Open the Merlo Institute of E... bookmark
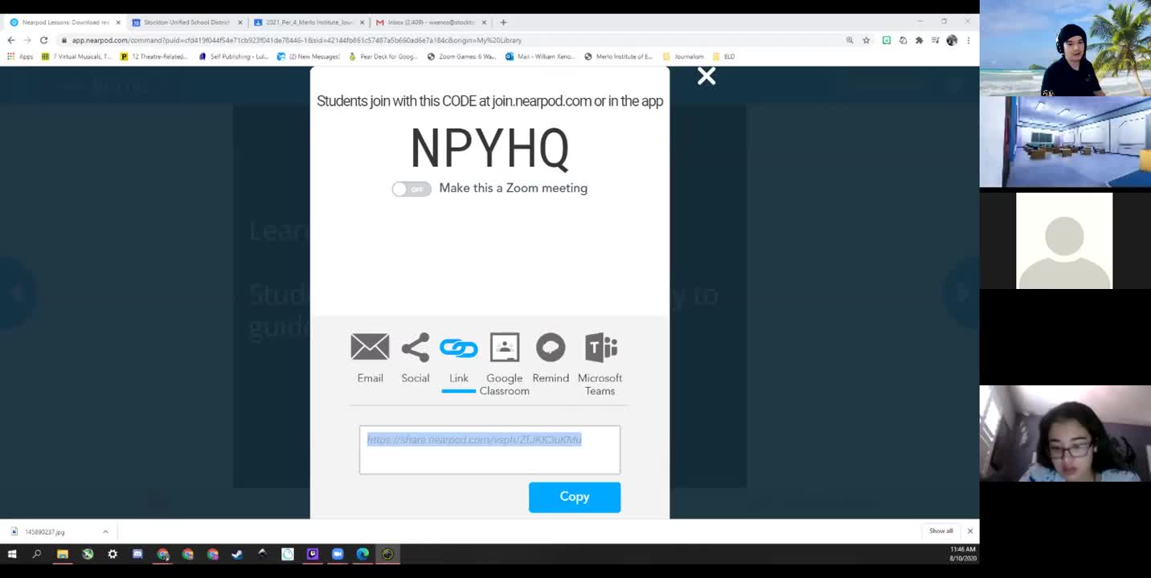This screenshot has width=1151, height=578. point(618,57)
